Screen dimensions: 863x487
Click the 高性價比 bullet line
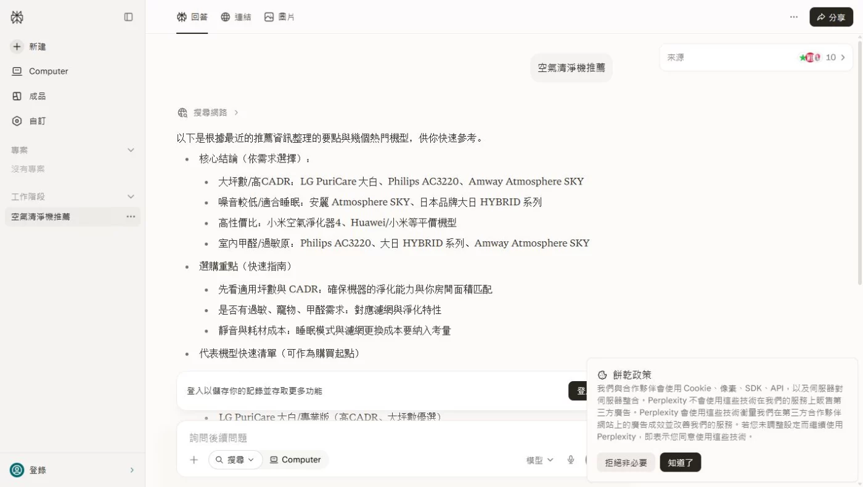337,222
